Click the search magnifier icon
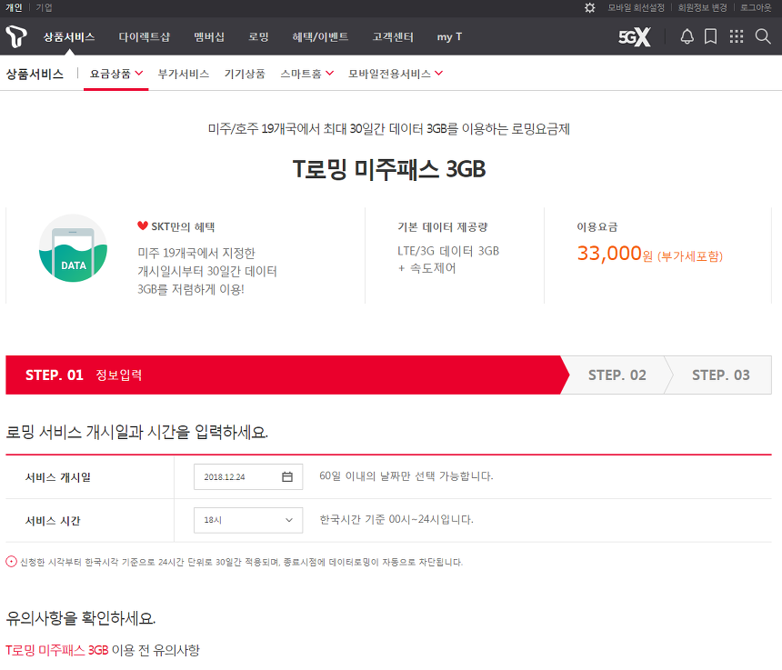The width and height of the screenshot is (782, 670). 762,37
